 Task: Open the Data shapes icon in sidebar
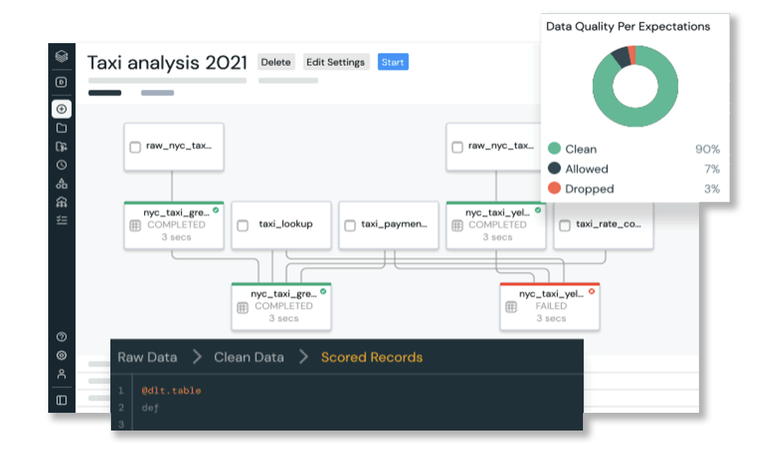coord(62,184)
